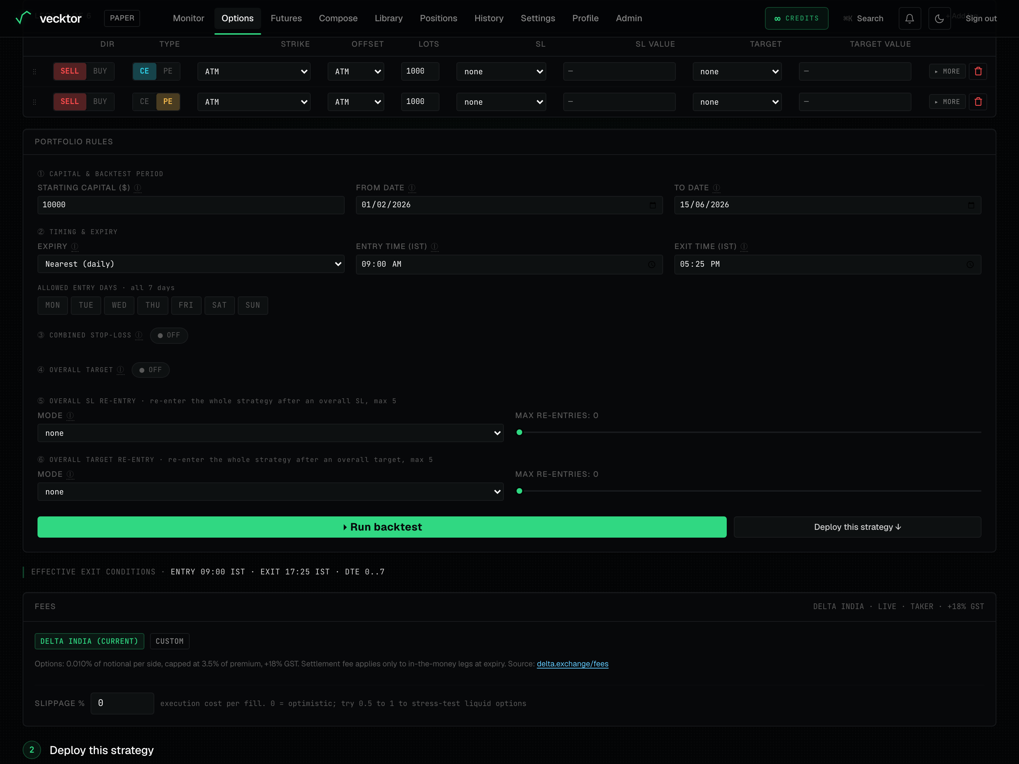Adjust Overall Target Max Re-entries slider
The image size is (1019, 764).
pyautogui.click(x=748, y=491)
